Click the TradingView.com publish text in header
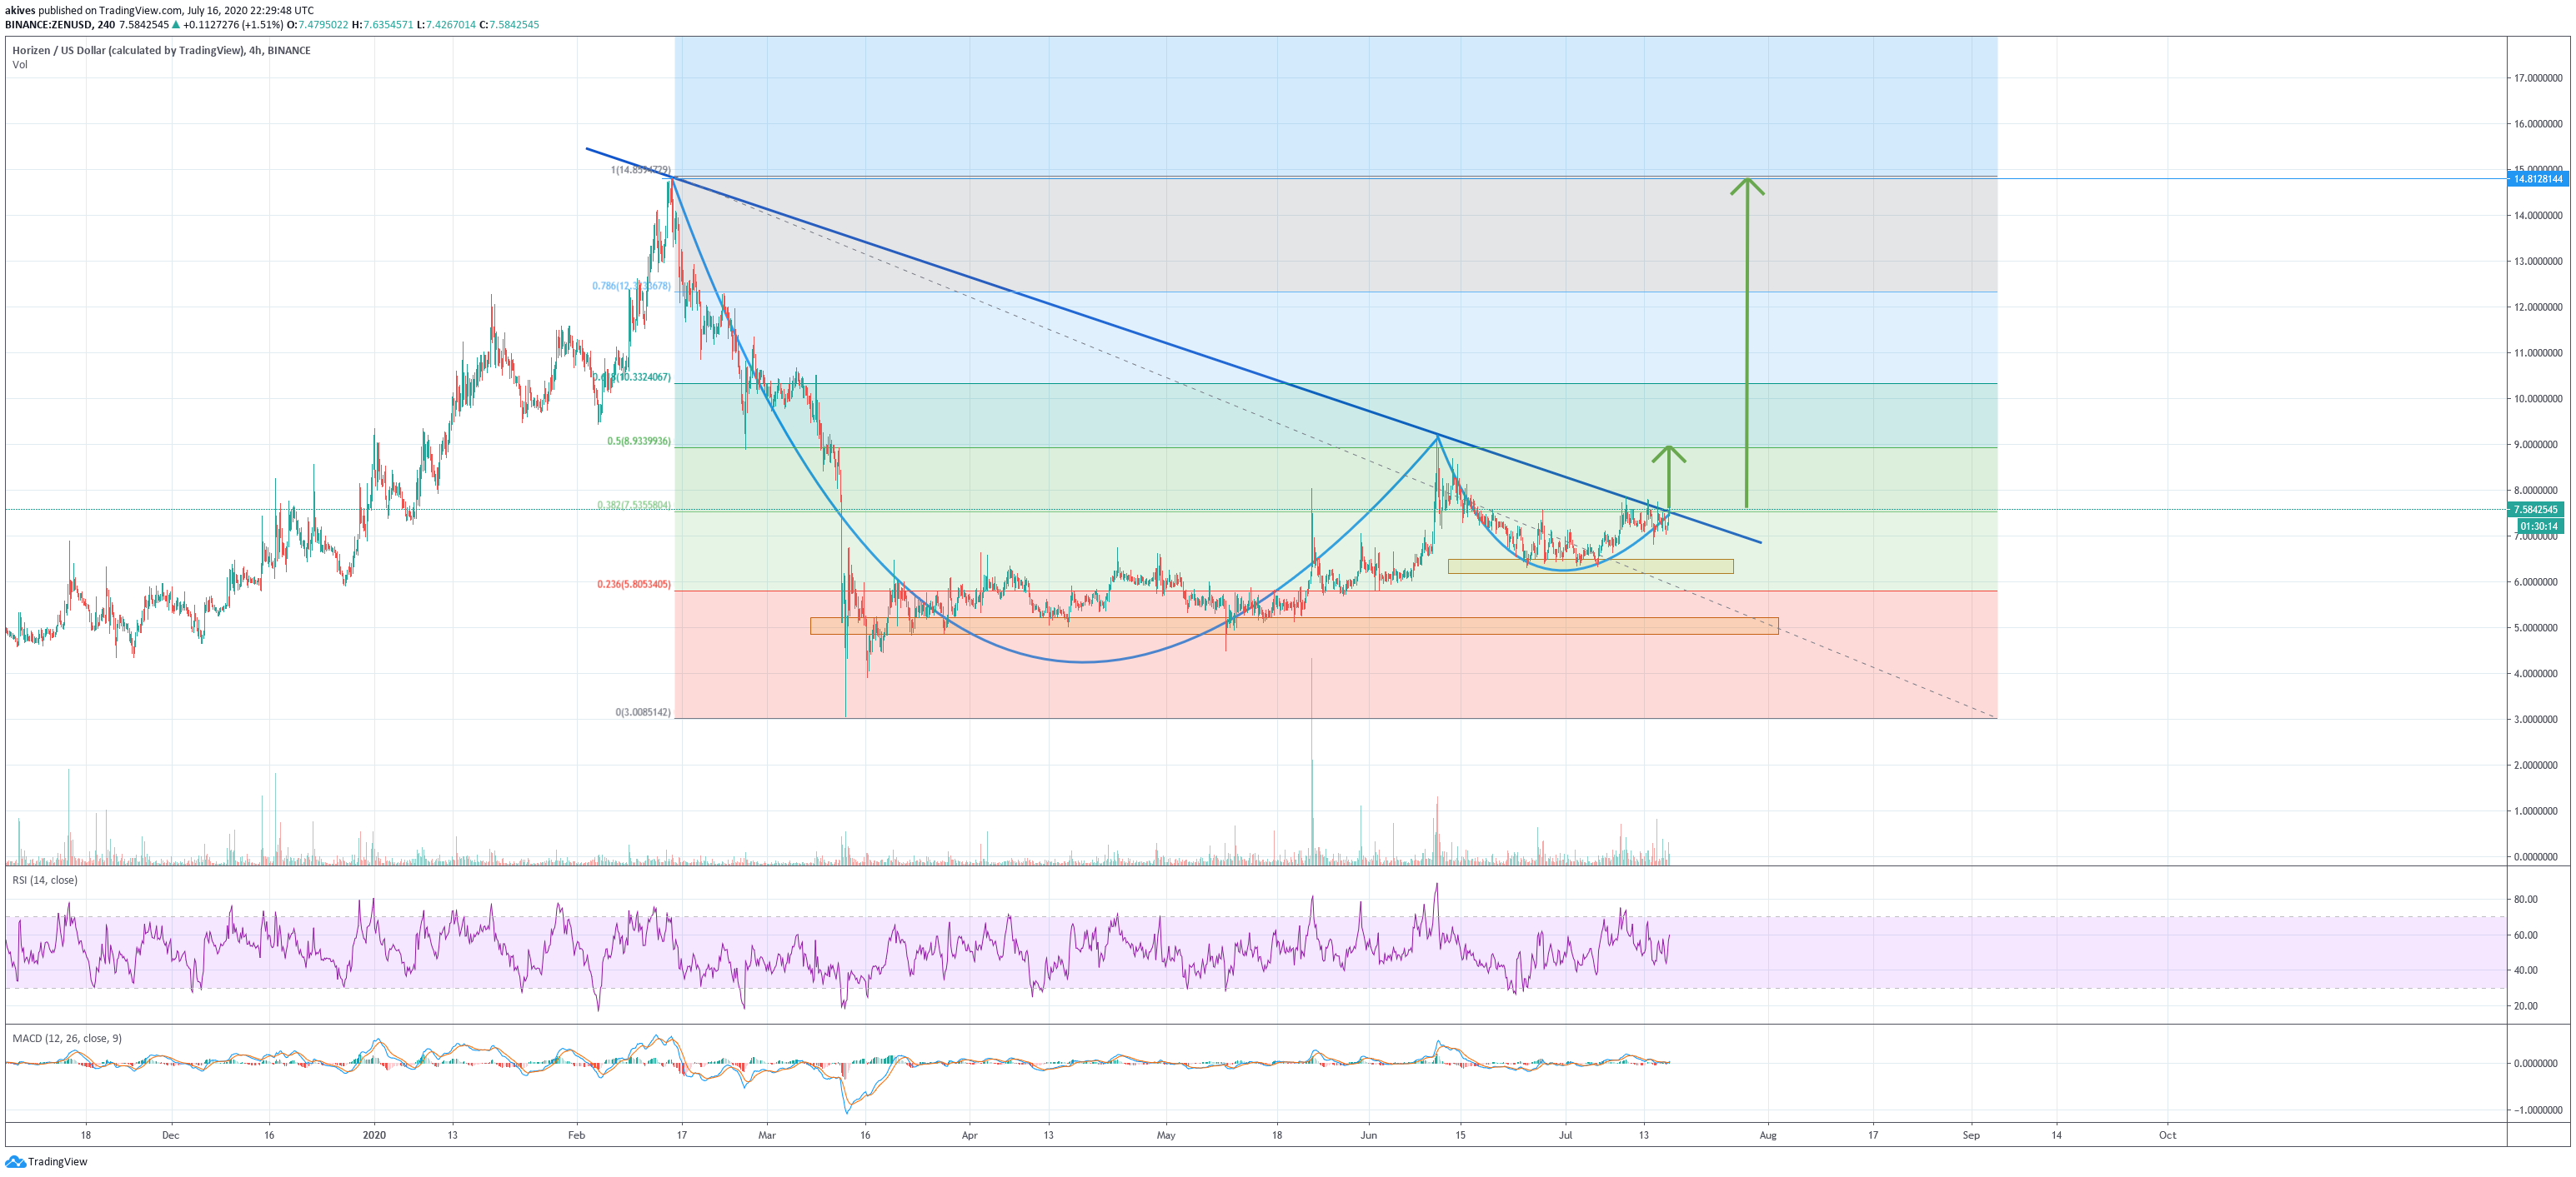The image size is (2576, 1177). point(140,11)
